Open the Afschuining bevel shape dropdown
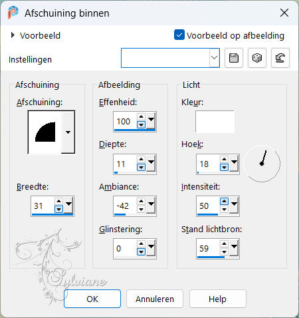The height and width of the screenshot is (318, 299). pyautogui.click(x=68, y=132)
